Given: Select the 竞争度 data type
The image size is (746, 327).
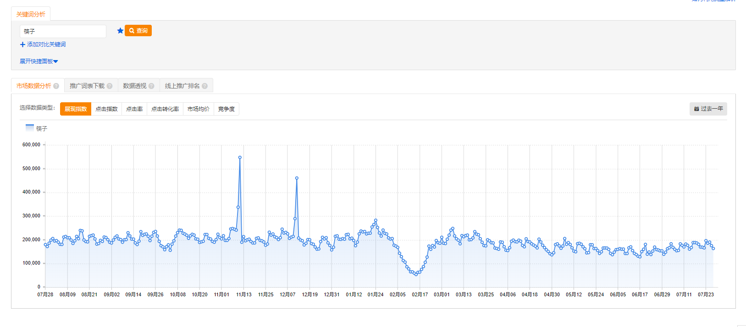Looking at the screenshot, I should tap(226, 109).
